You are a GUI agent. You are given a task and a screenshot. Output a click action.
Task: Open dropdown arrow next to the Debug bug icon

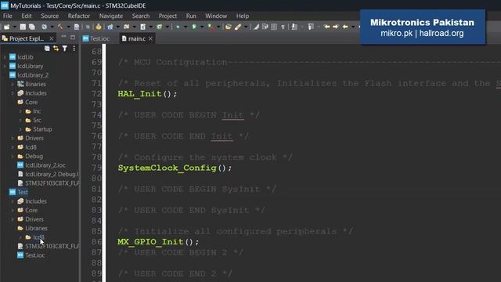(x=186, y=27)
